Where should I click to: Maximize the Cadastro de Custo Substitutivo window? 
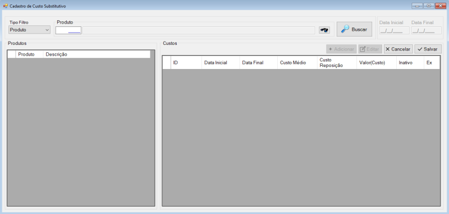coord(429,6)
